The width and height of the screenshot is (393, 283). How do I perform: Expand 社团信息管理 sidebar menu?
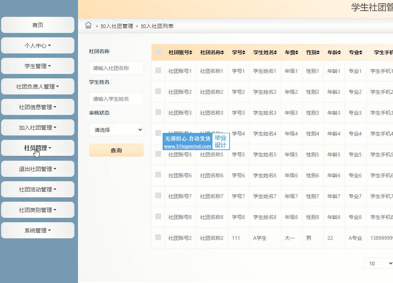click(38, 107)
